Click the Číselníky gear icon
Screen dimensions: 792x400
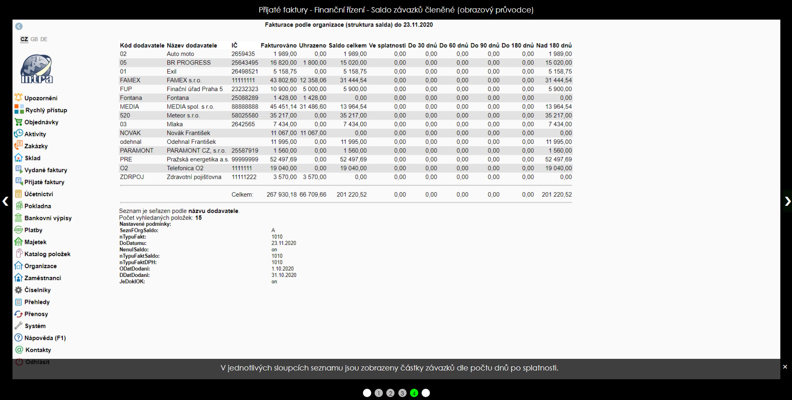click(18, 290)
